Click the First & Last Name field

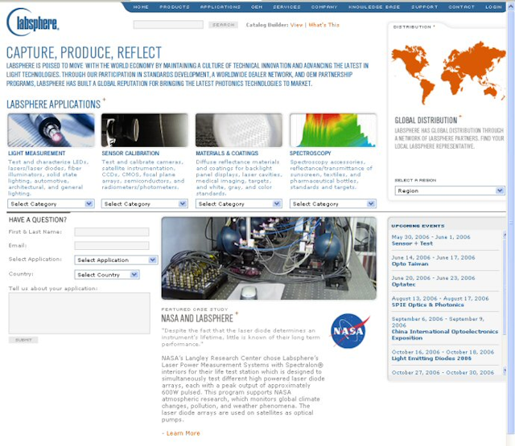pyautogui.click(x=112, y=232)
